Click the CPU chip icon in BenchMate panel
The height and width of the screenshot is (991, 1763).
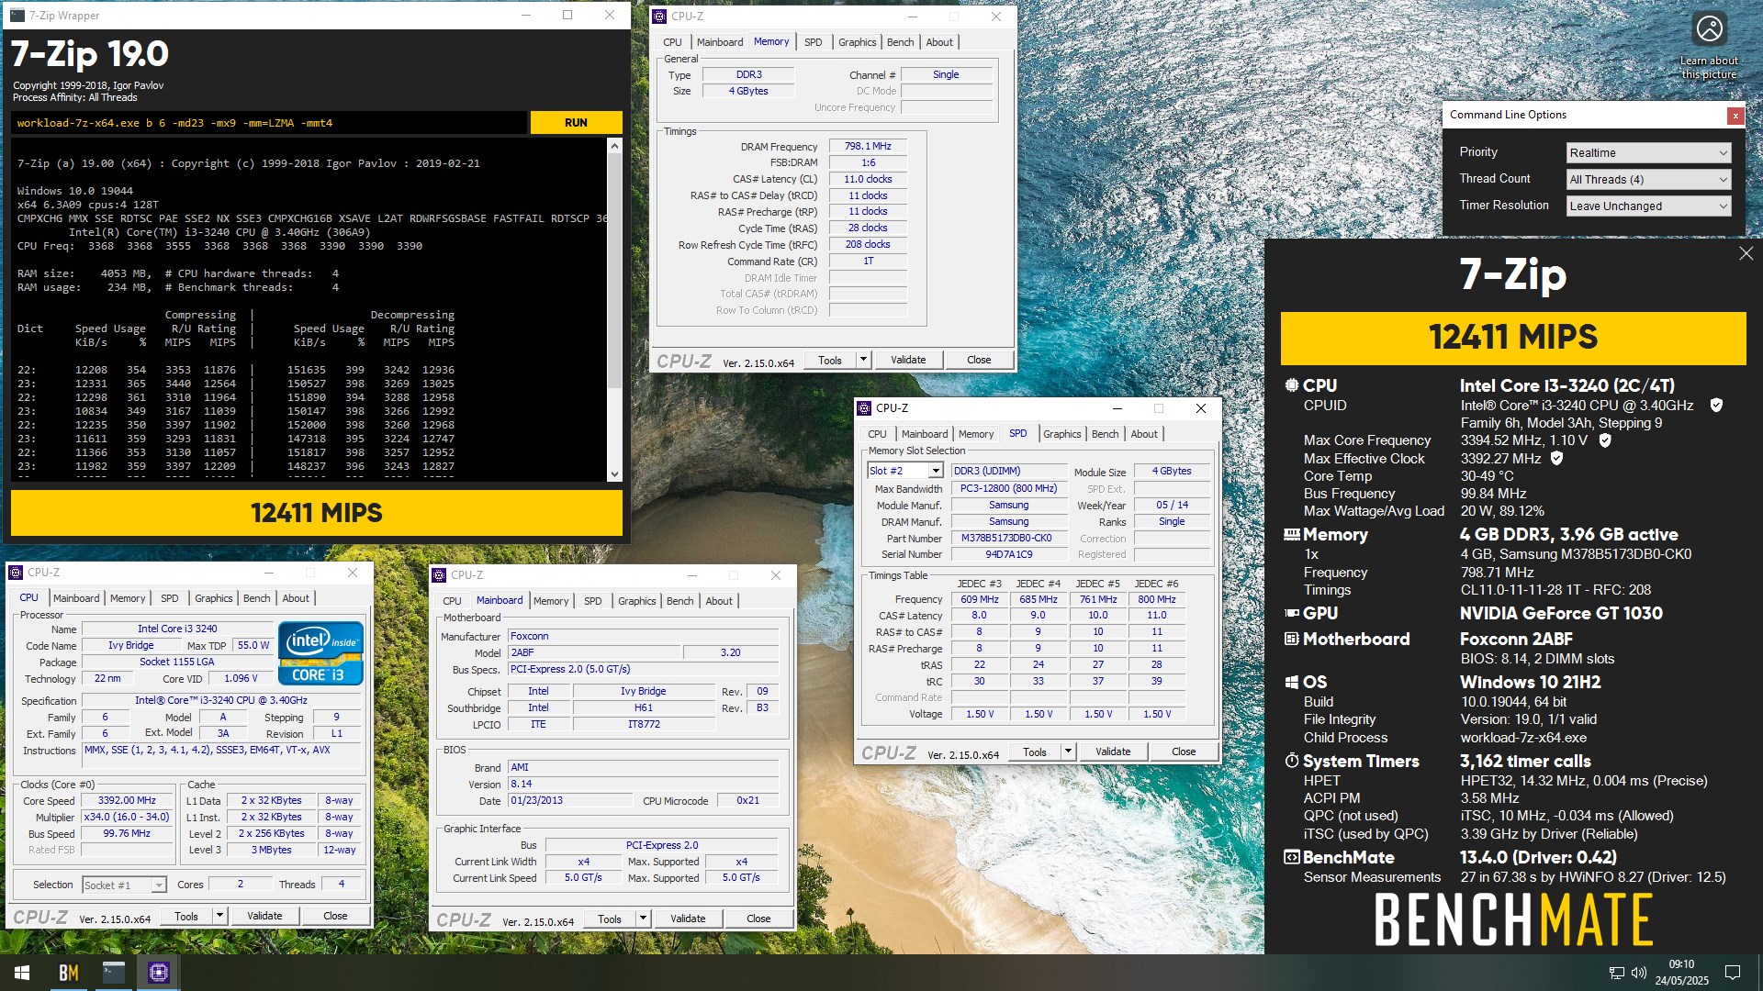(x=1291, y=385)
